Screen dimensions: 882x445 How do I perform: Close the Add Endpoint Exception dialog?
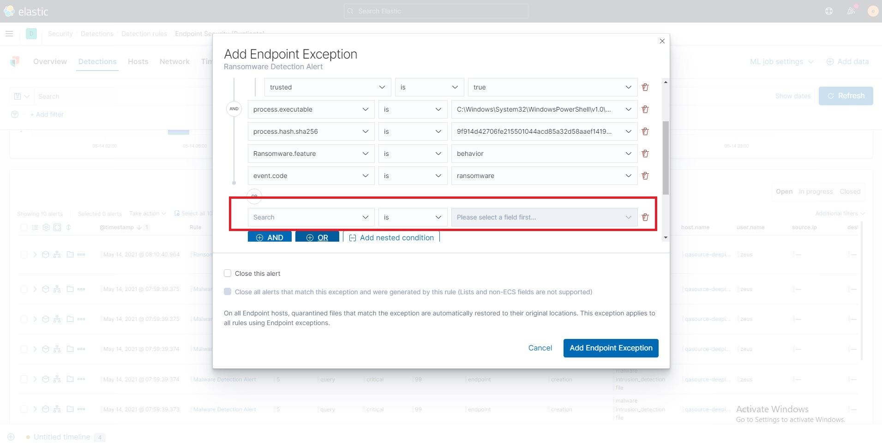[x=662, y=41]
